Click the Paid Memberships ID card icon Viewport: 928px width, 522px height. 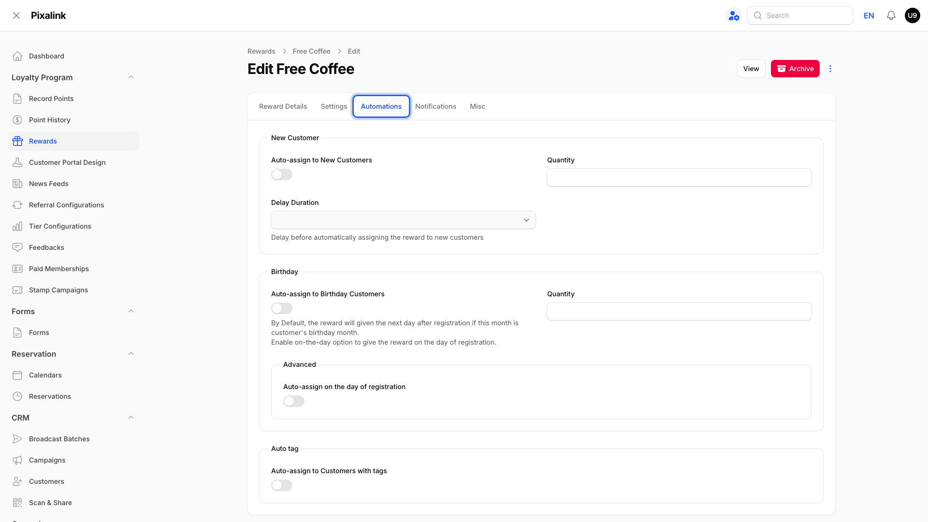coord(17,269)
